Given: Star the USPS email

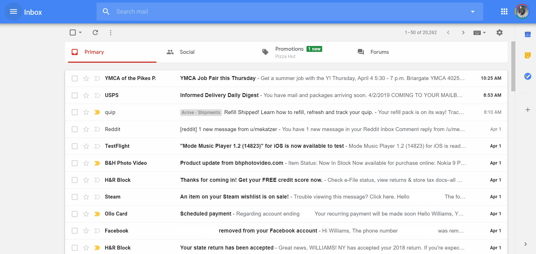Looking at the screenshot, I should pos(86,95).
